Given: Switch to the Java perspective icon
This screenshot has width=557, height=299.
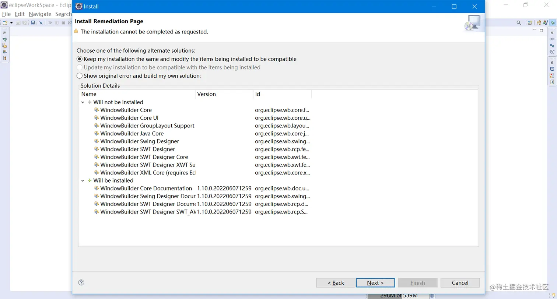Looking at the screenshot, I should (546, 22).
